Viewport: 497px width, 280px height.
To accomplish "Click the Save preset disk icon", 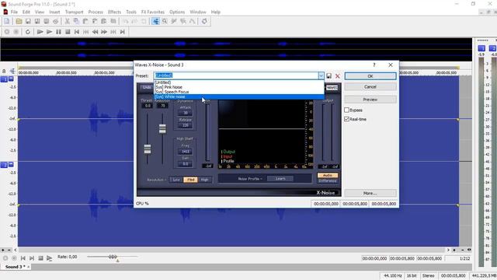I will tap(329, 76).
